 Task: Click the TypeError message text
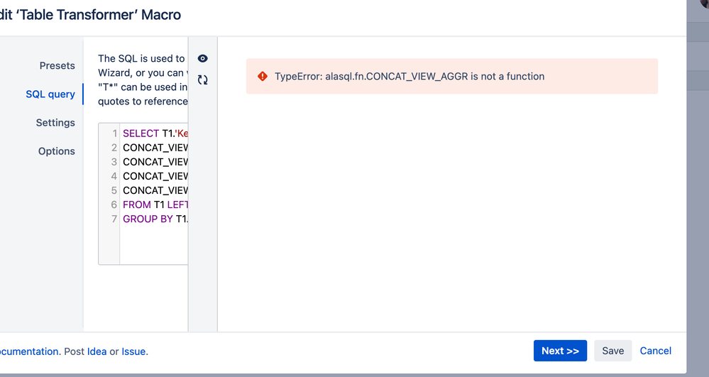(x=410, y=76)
